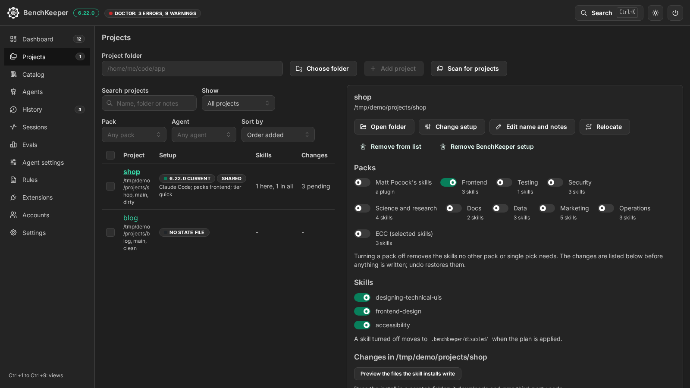Click the Project folder path field
This screenshot has width=690, height=388.
pyautogui.click(x=192, y=69)
